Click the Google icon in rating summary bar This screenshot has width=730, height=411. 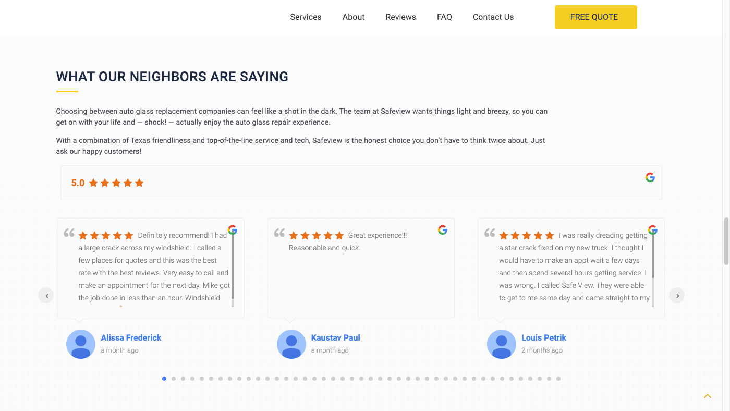pos(650,177)
